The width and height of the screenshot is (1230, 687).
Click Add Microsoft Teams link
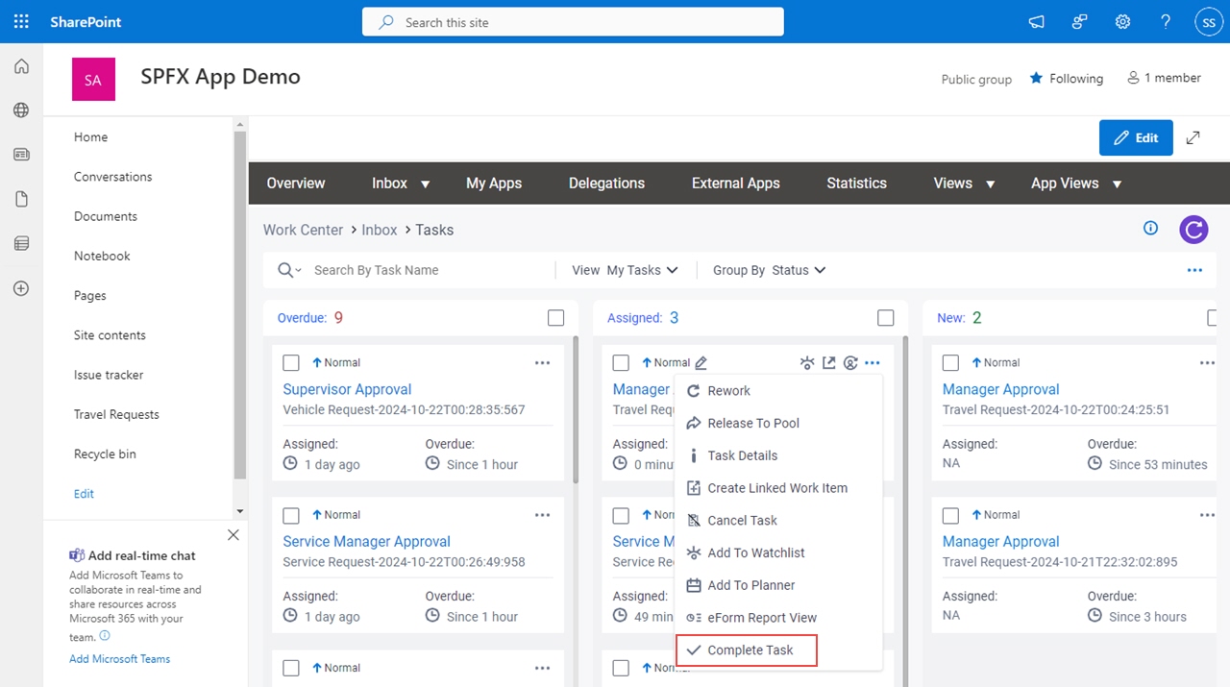[x=119, y=659]
